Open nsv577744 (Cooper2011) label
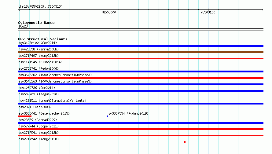This screenshot has width=272, height=154. [x=39, y=126]
